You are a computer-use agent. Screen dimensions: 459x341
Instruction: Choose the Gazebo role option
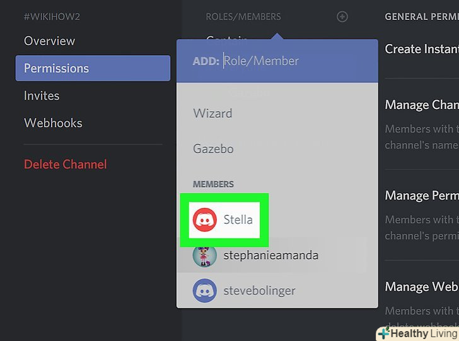coord(213,149)
